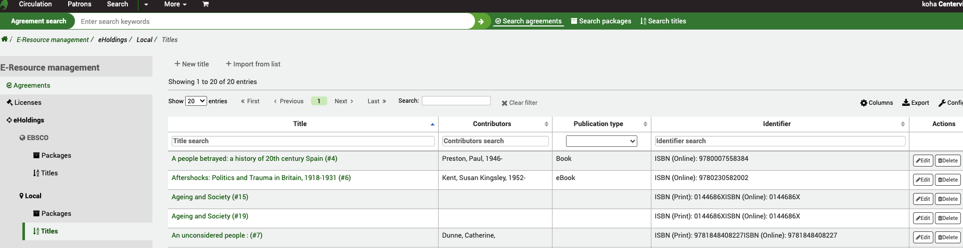Click the home icon in breadcrumb

pos(5,39)
